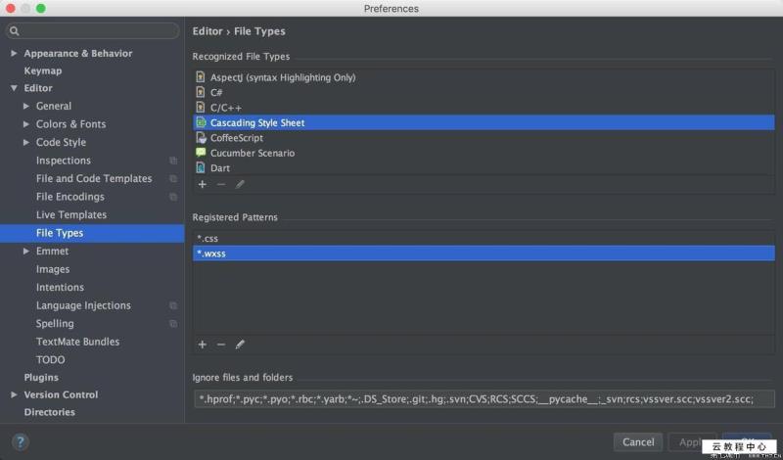
Task: Click the settings search field
Action: pyautogui.click(x=93, y=31)
